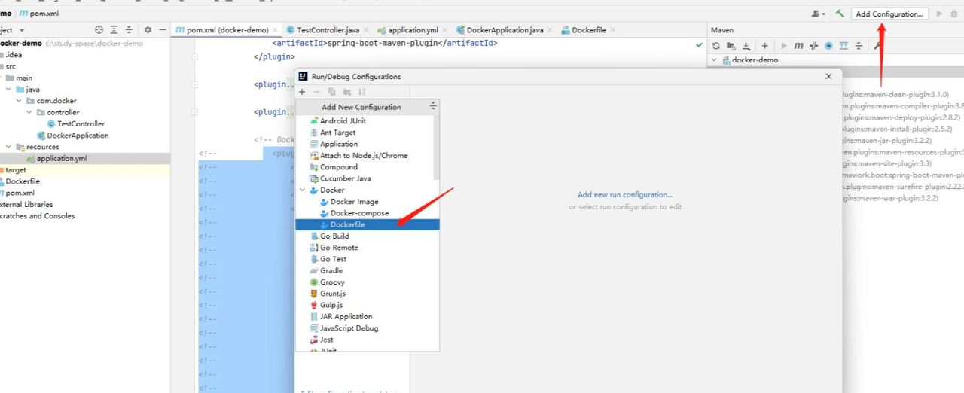Collapse the controller package
This screenshot has height=393, width=964.
coord(29,112)
